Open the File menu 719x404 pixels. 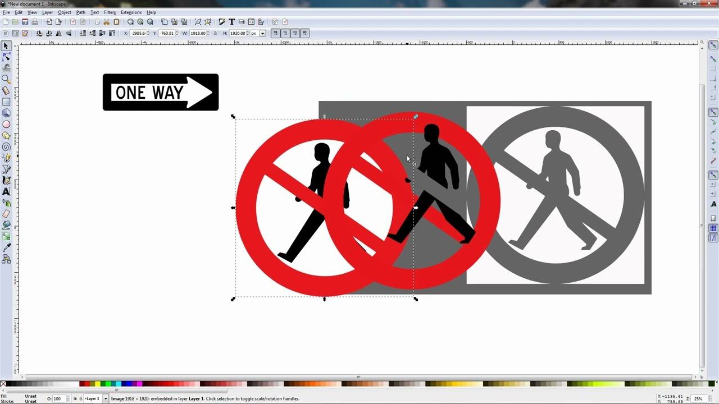pos(6,12)
